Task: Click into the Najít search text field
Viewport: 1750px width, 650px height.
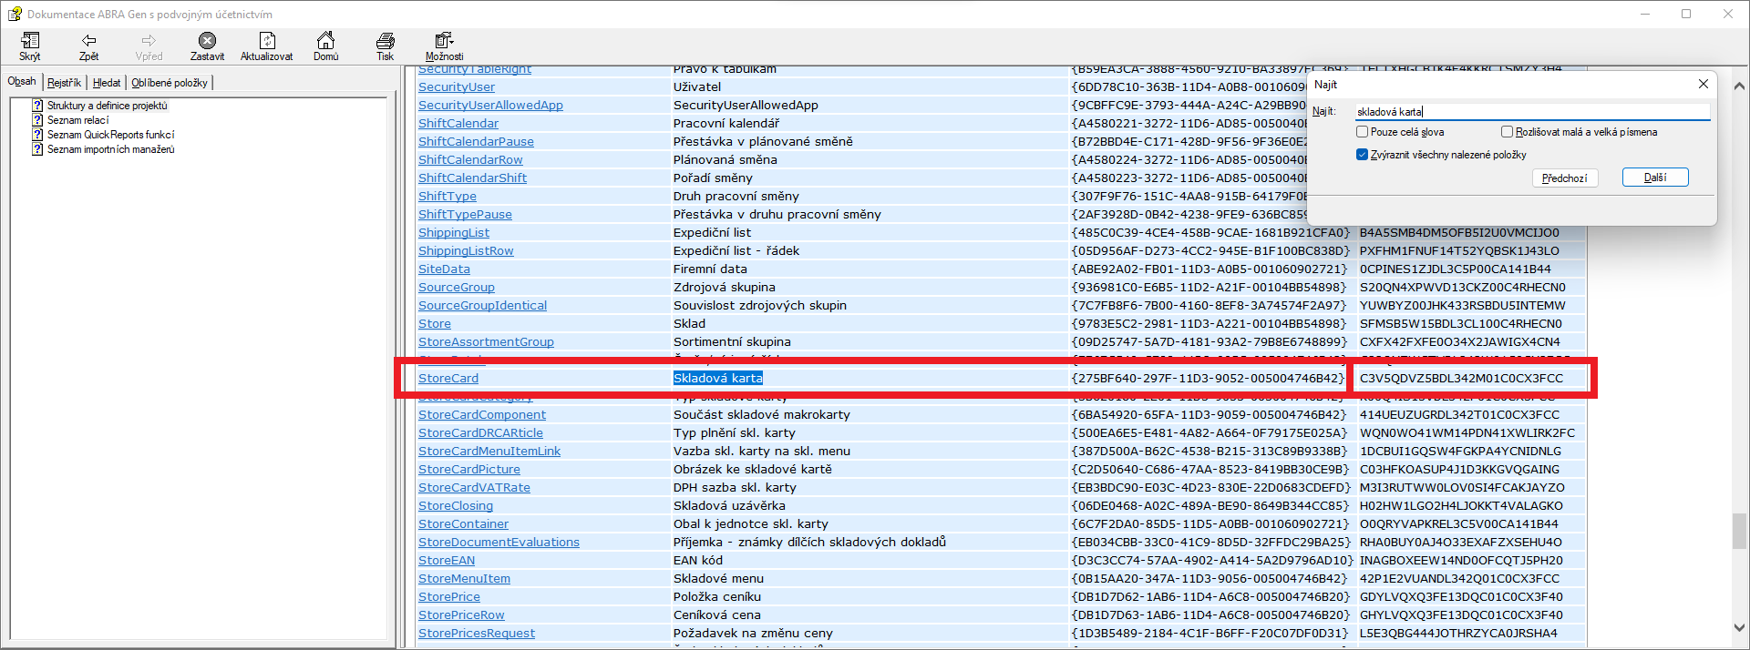Action: pos(1531,112)
